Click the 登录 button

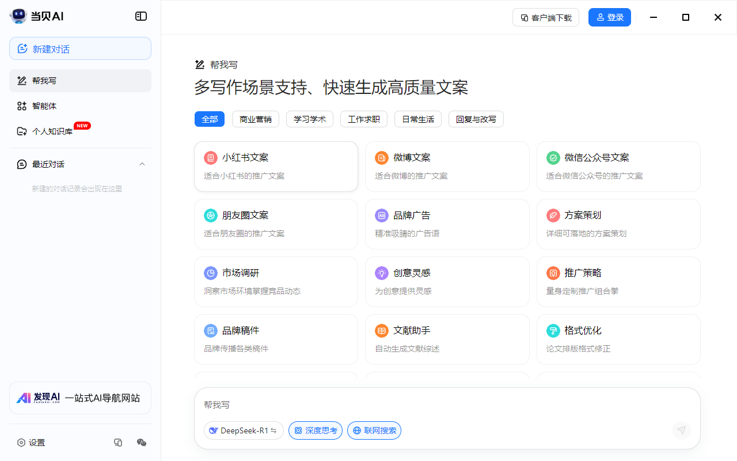[x=609, y=17]
